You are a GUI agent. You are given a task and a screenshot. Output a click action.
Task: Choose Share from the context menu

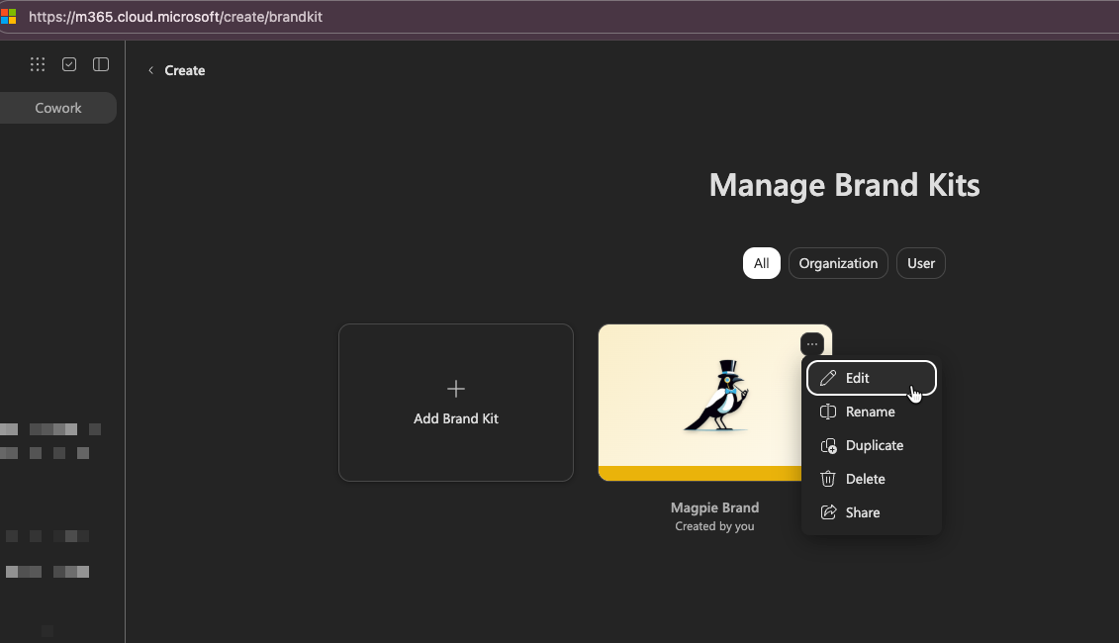point(872,512)
